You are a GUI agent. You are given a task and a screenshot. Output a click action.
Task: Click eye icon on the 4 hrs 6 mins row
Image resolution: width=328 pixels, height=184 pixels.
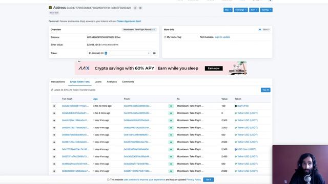click(x=54, y=113)
